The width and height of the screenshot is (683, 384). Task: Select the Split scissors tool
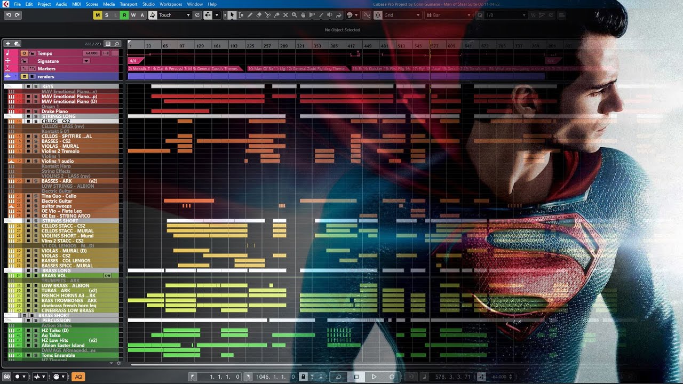tap(268, 15)
